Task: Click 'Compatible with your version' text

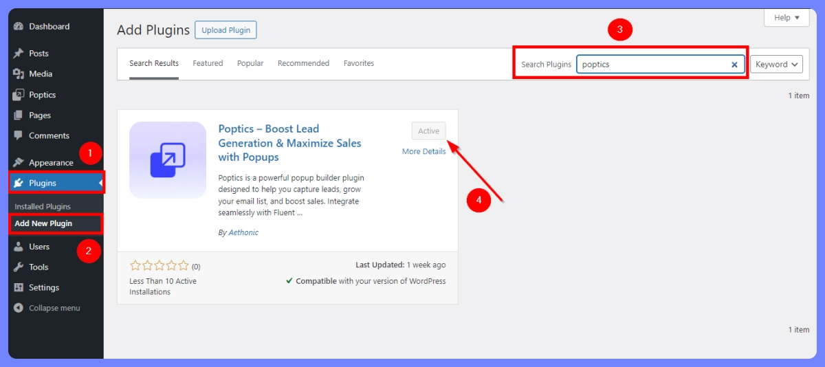Action: (371, 282)
